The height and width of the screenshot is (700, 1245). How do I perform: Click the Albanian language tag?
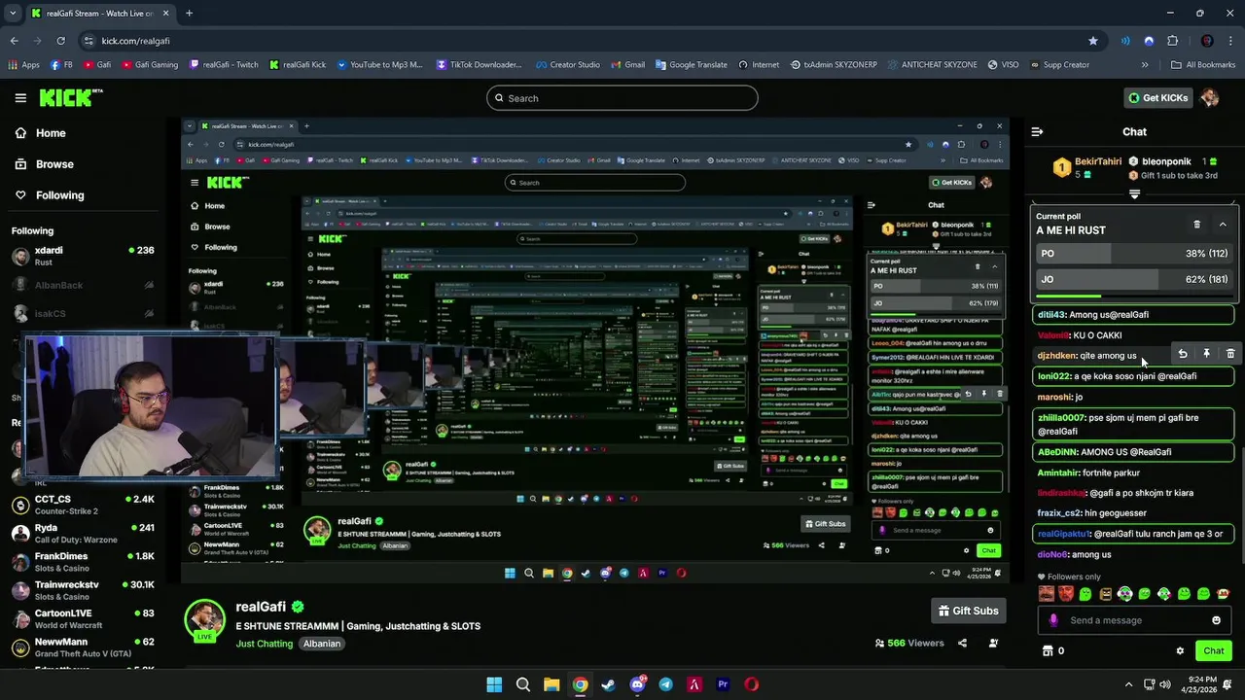pyautogui.click(x=322, y=644)
